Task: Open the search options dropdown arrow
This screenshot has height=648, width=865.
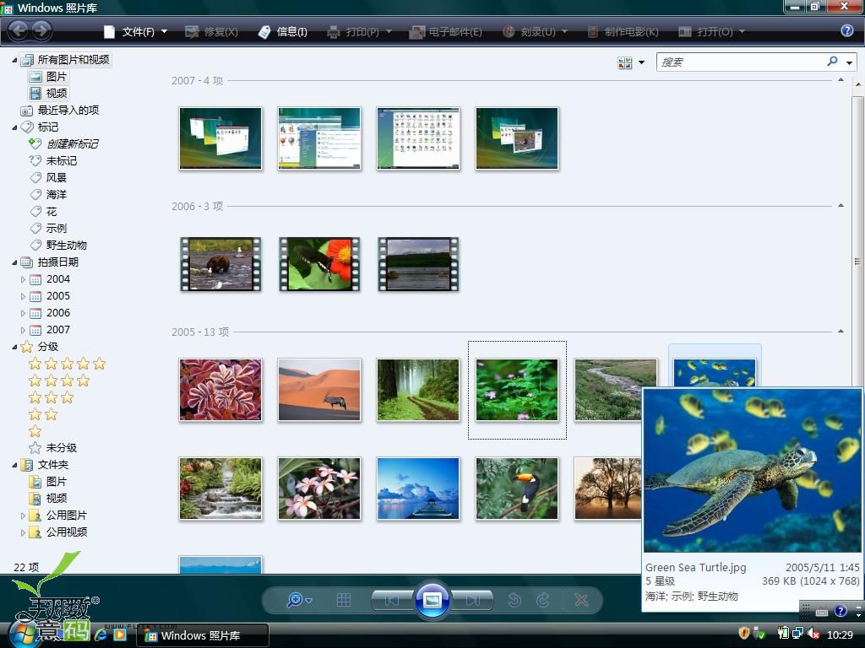Action: pyautogui.click(x=850, y=62)
